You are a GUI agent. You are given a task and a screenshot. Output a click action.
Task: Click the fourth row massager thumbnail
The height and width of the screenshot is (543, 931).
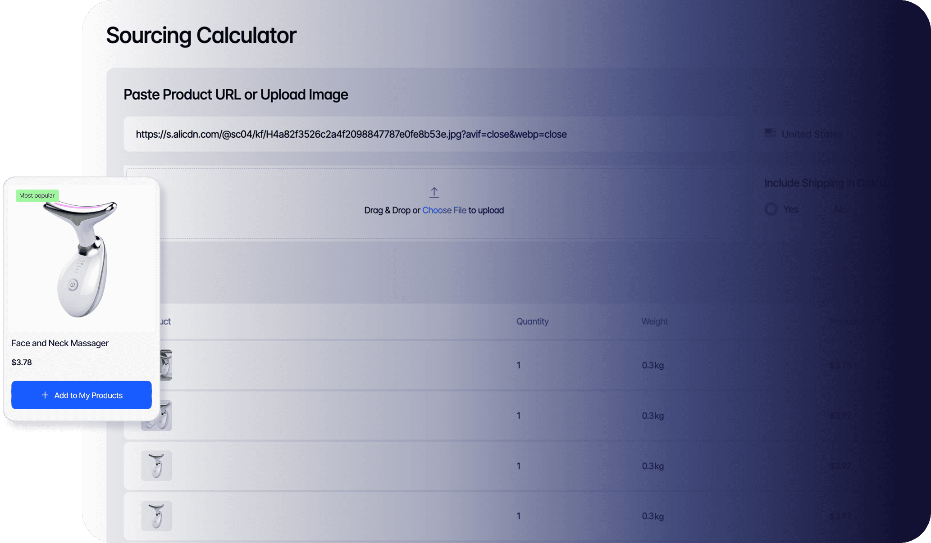(156, 516)
